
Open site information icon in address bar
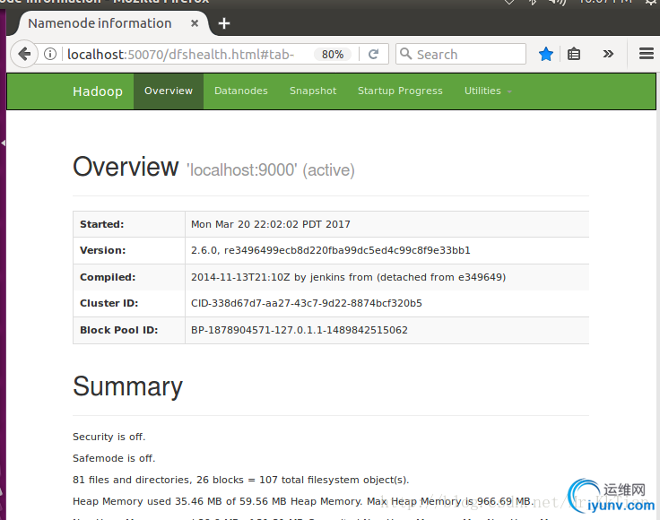coord(50,54)
